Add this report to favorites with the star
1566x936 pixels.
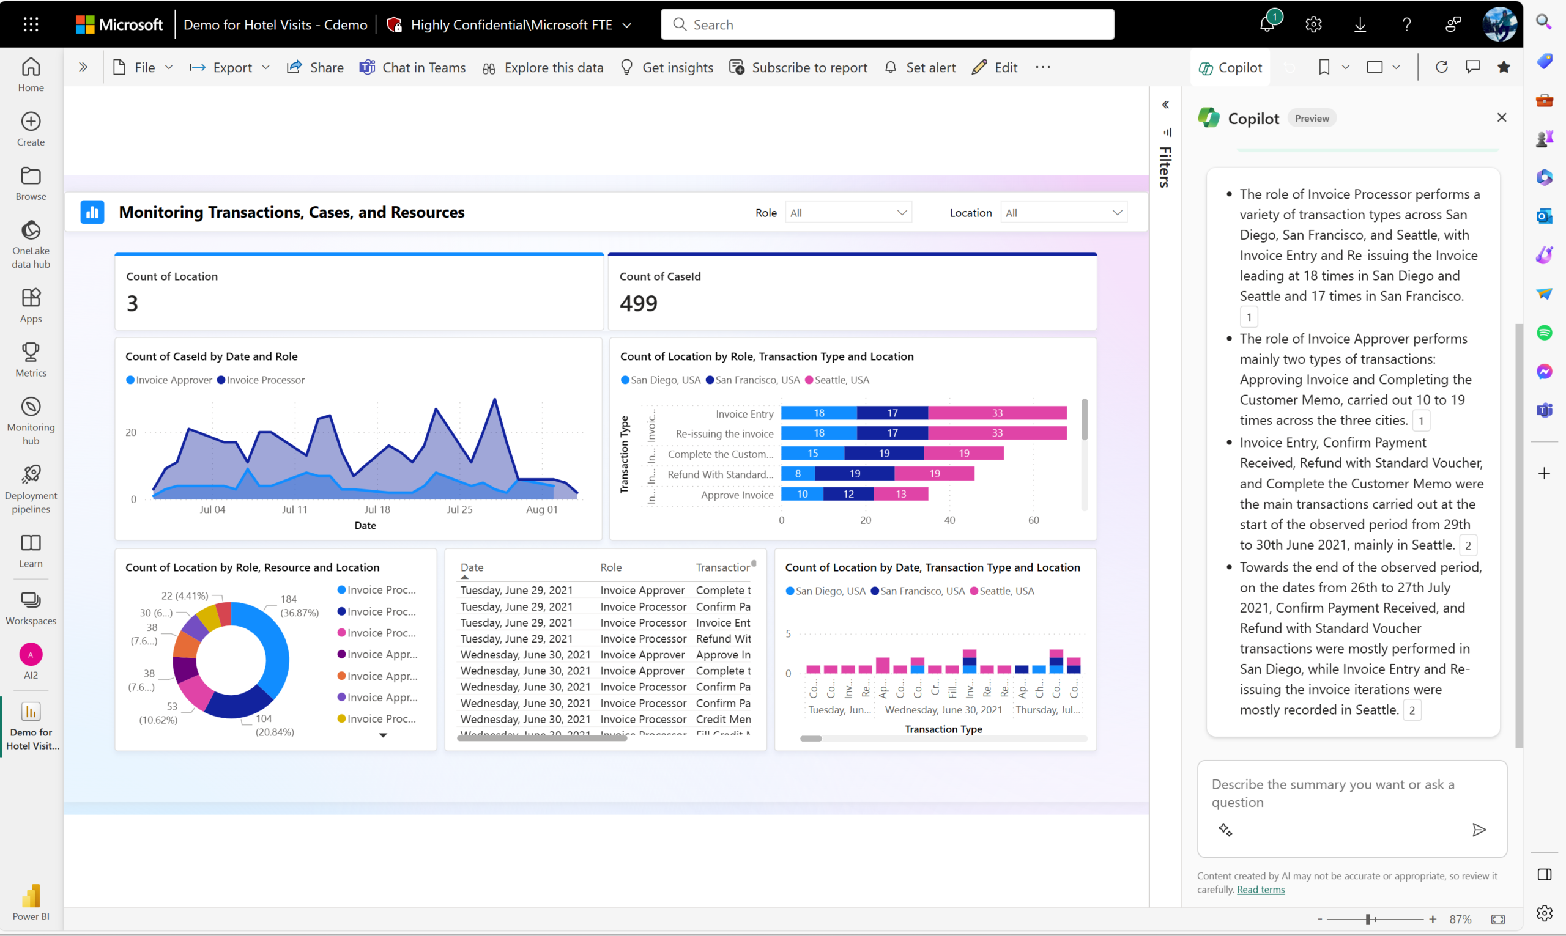point(1504,67)
